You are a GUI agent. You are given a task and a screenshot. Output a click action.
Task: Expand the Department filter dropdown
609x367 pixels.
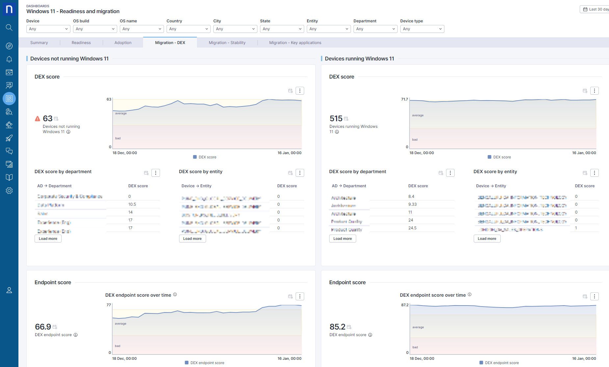pyautogui.click(x=376, y=29)
